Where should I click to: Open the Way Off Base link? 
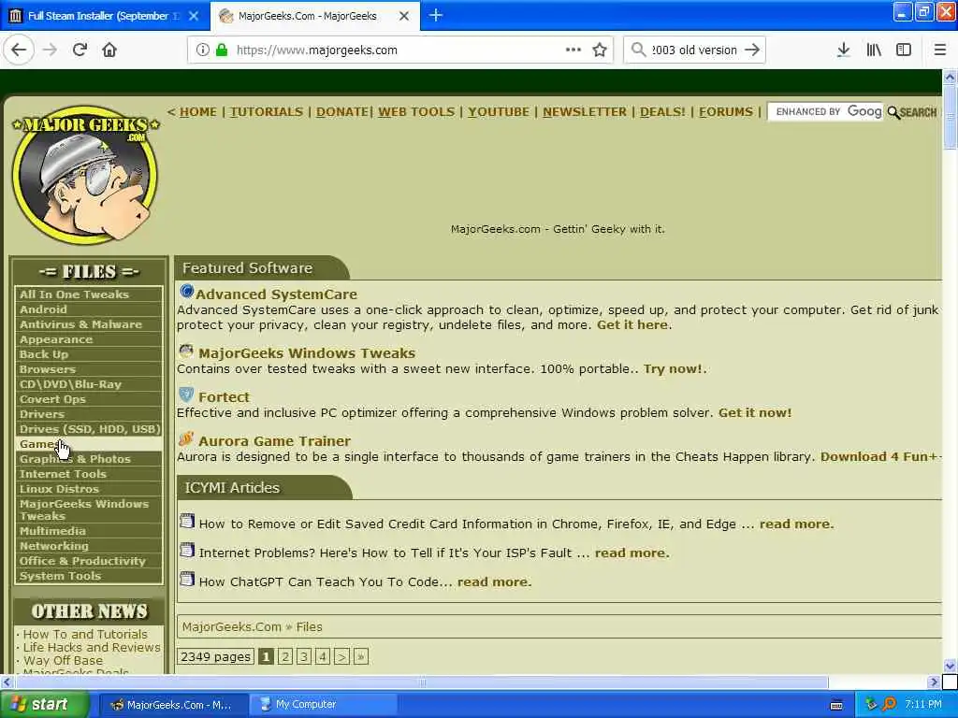coord(63,661)
